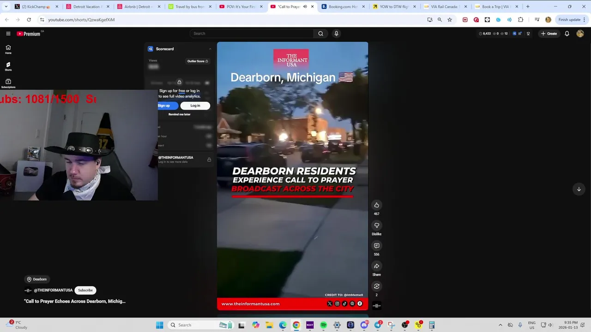This screenshot has height=332, width=591.
Task: Open Subscriptions in YouTube sidebar
Action: [x=8, y=83]
